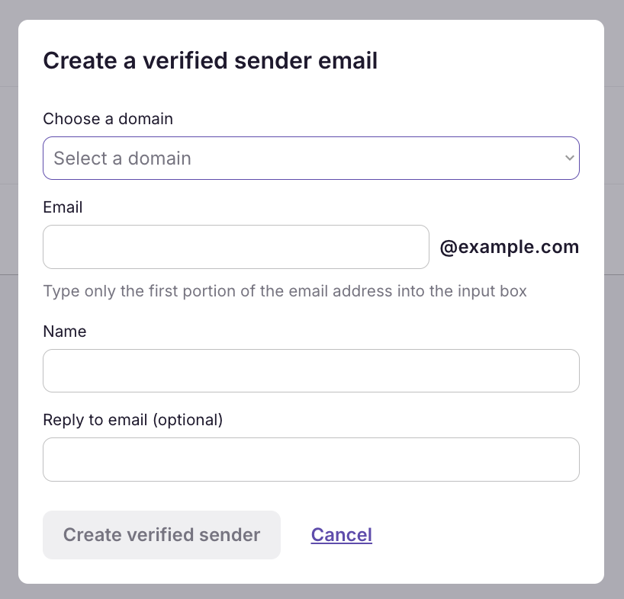
Task: Place cursor in the Name text box
Action: (x=311, y=370)
